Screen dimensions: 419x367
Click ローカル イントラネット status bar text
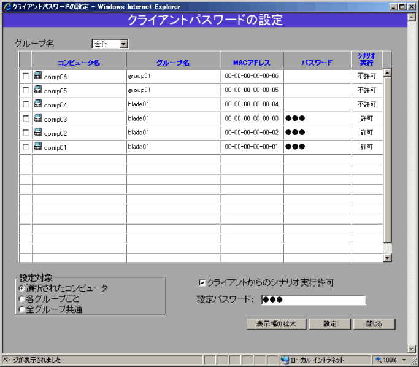[x=317, y=360]
